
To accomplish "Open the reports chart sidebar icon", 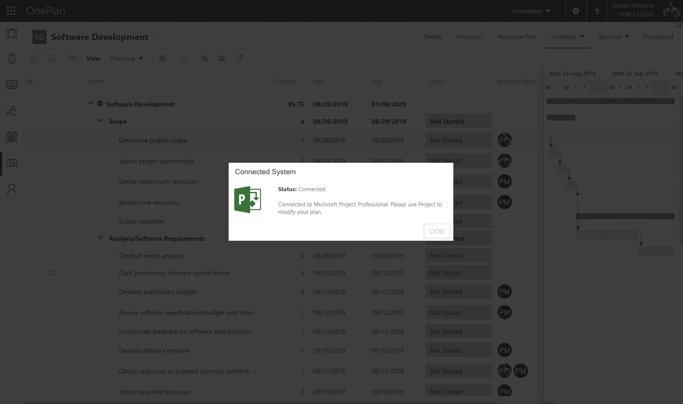I will (x=12, y=84).
